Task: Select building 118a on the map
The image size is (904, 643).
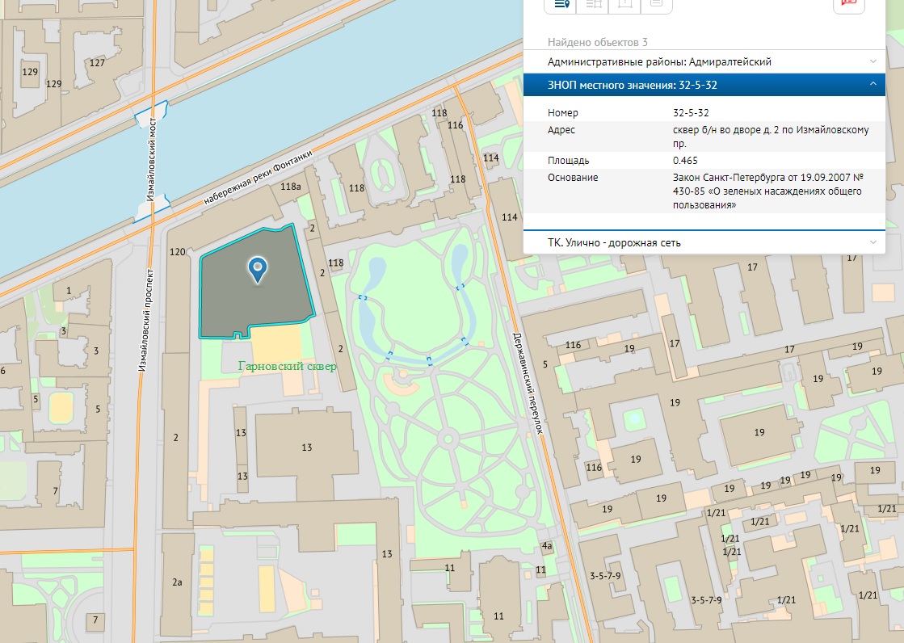Action: 290,187
